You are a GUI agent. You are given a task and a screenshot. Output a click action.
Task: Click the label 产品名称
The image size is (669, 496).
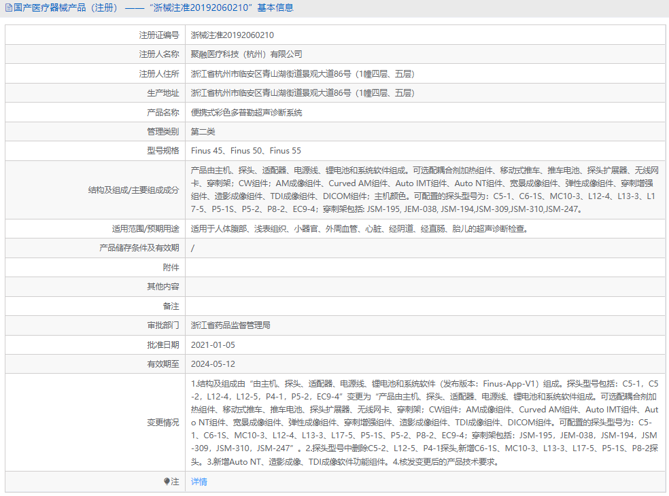point(163,113)
